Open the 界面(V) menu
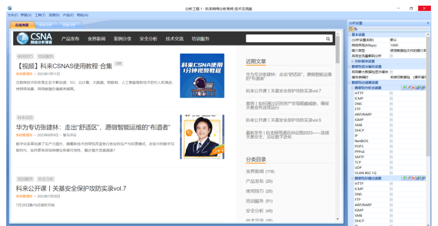Screen dimensions: 438x226 click(26, 16)
